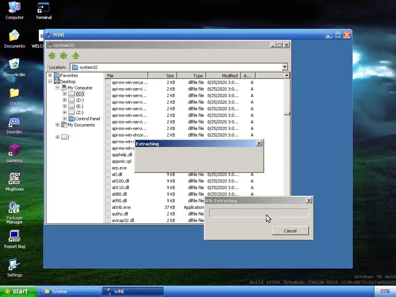
Task: Go up one folder with green up arrow
Action: tap(76, 55)
